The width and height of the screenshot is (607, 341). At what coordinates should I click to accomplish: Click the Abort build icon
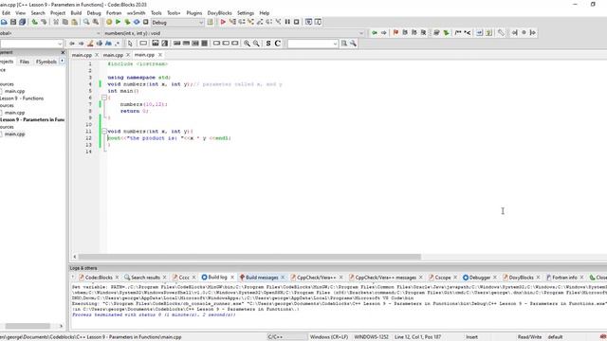[146, 22]
